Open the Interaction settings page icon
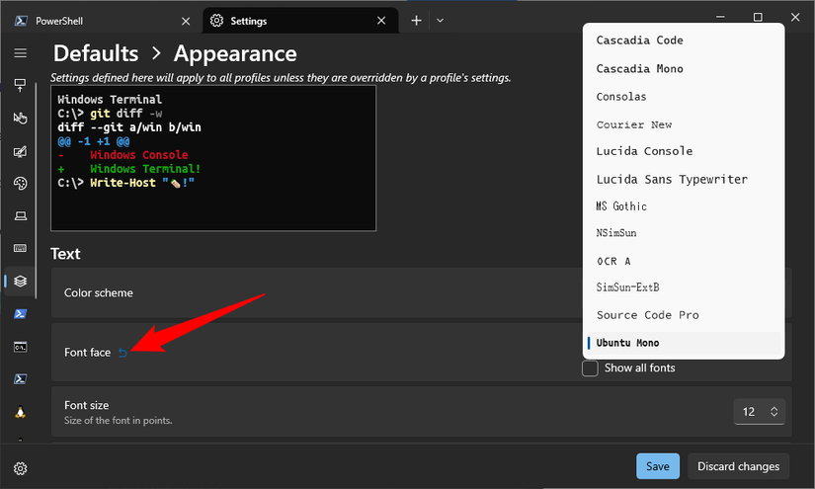Viewport: 815px width, 489px height. click(21, 118)
